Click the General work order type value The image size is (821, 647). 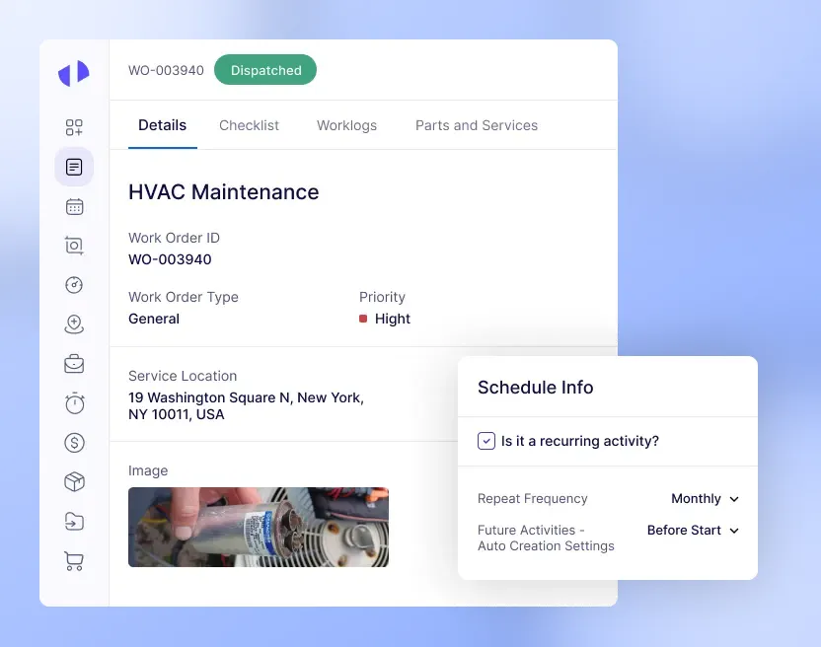(154, 319)
